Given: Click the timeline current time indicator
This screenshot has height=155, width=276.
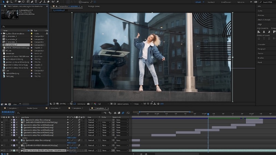Looking at the screenshot, I should click(208, 114).
